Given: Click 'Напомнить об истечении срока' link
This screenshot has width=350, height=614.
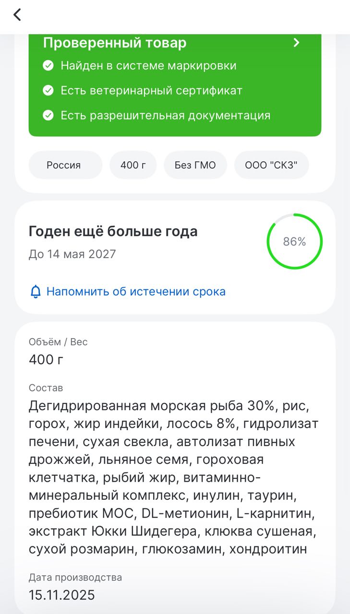Looking at the screenshot, I should (x=136, y=292).
